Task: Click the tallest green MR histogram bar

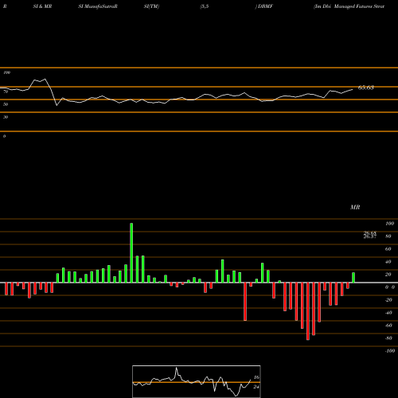Action: pyautogui.click(x=131, y=253)
